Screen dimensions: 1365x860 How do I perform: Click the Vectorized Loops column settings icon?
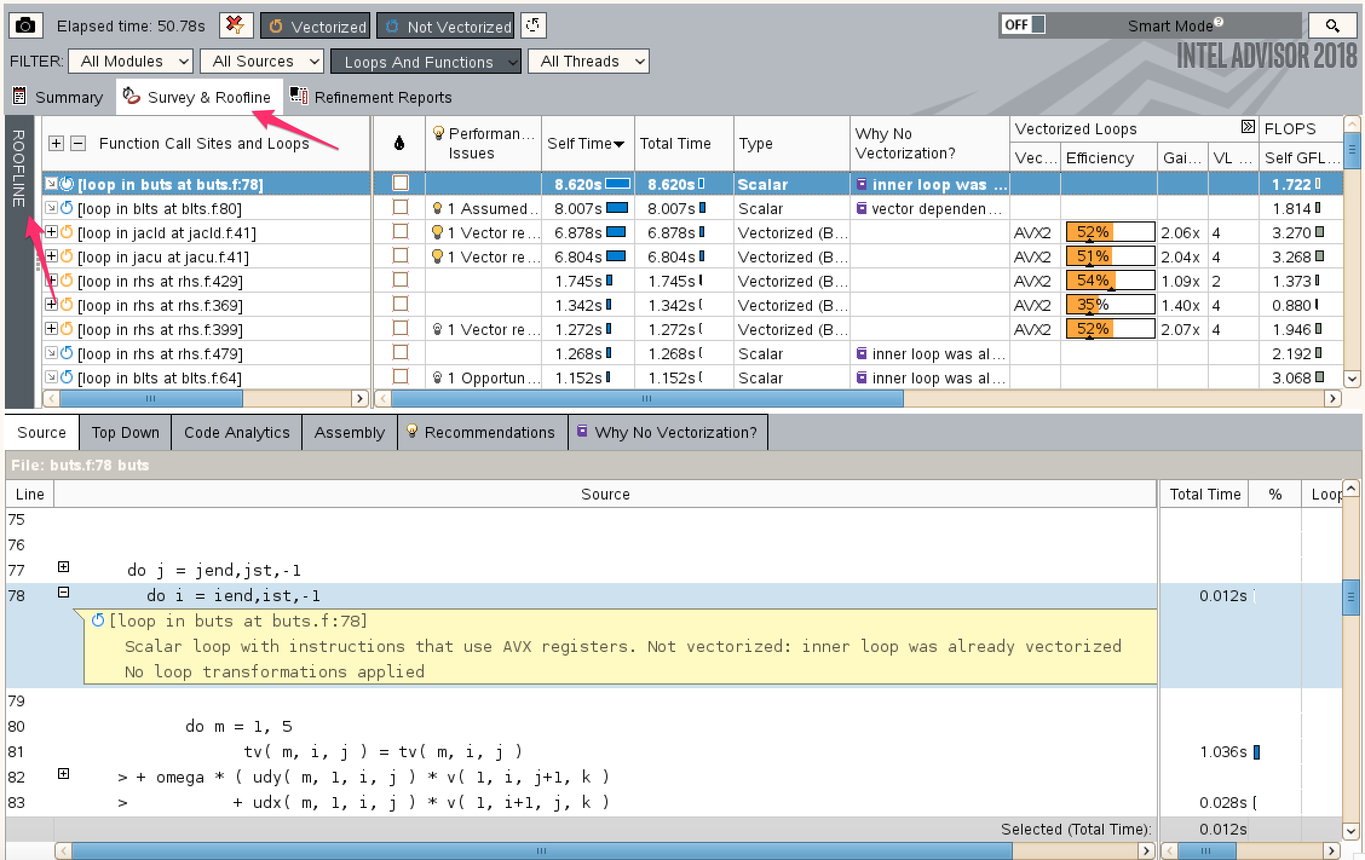pyautogui.click(x=1248, y=126)
